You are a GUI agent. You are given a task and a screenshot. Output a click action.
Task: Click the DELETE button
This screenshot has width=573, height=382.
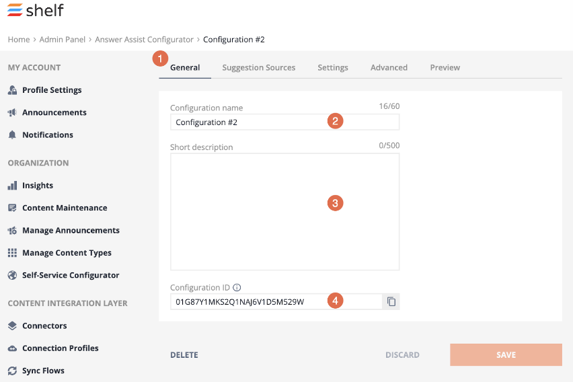184,355
